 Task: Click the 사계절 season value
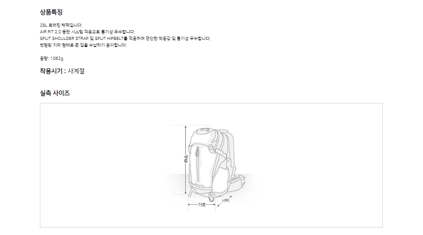click(x=76, y=71)
